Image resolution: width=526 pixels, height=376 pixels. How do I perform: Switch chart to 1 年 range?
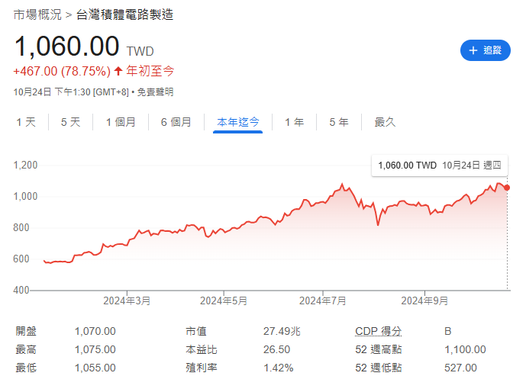click(x=294, y=122)
